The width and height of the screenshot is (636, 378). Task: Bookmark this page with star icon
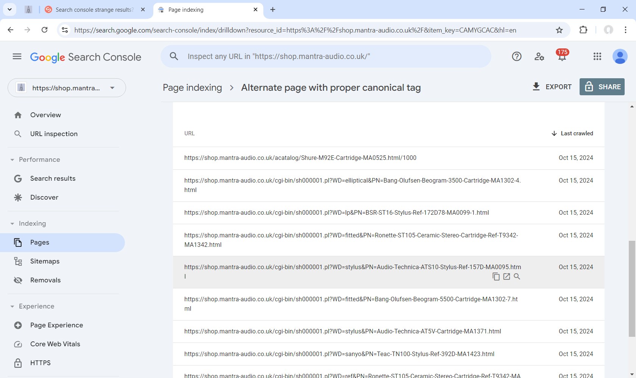tap(559, 30)
